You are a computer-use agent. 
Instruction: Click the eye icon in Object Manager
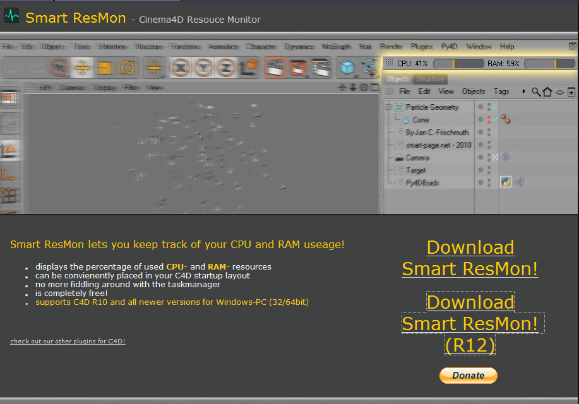click(x=560, y=92)
